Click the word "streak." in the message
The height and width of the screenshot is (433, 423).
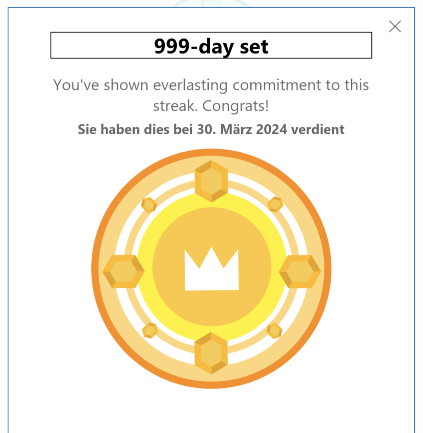(175, 106)
